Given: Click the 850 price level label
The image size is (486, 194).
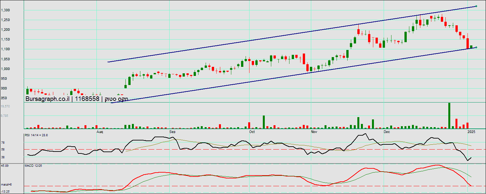Looking at the screenshot, I should point(4,98).
